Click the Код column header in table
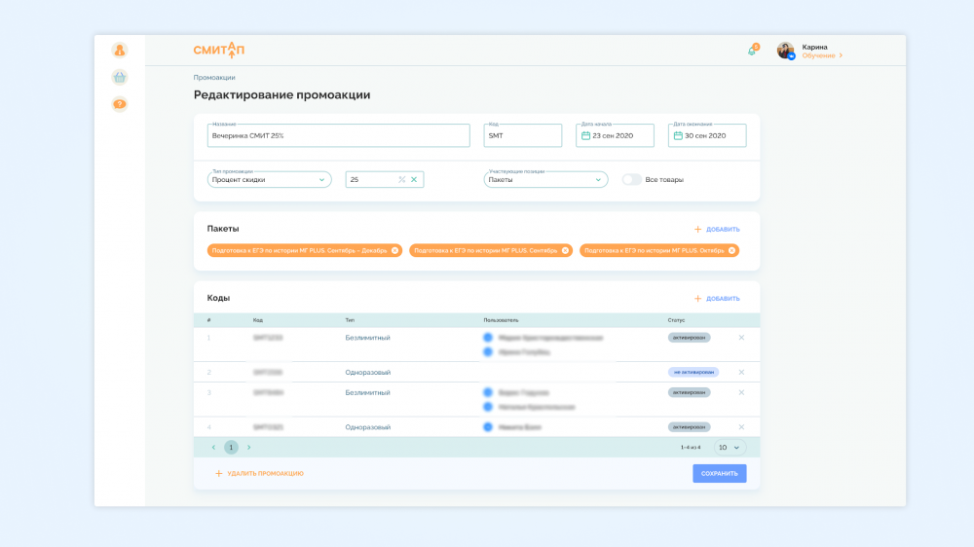Screen dimensions: 974x547 tap(258, 320)
